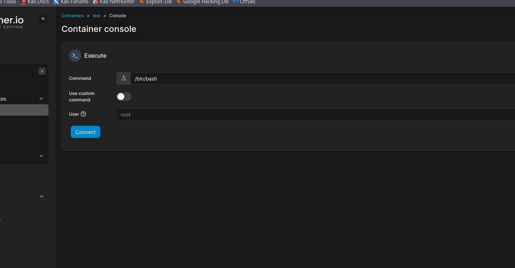Image resolution: width=515 pixels, height=268 pixels.
Task: Click into the User field showing root
Action: 316,114
